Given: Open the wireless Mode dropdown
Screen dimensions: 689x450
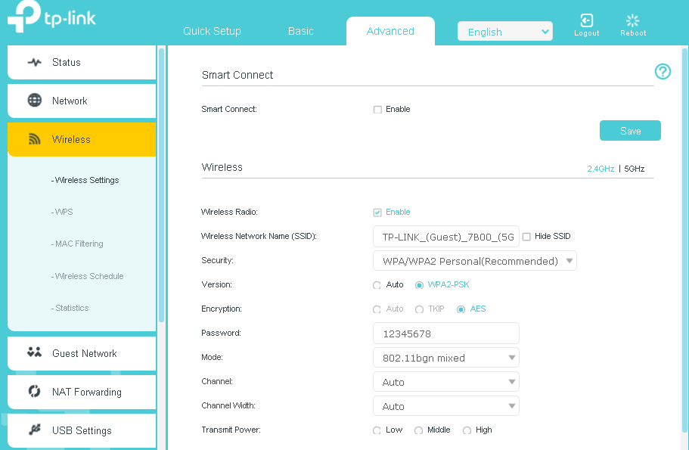Looking at the screenshot, I should click(x=445, y=358).
